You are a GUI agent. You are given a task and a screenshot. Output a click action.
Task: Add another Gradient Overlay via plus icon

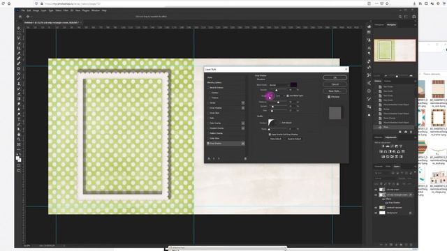click(x=243, y=128)
